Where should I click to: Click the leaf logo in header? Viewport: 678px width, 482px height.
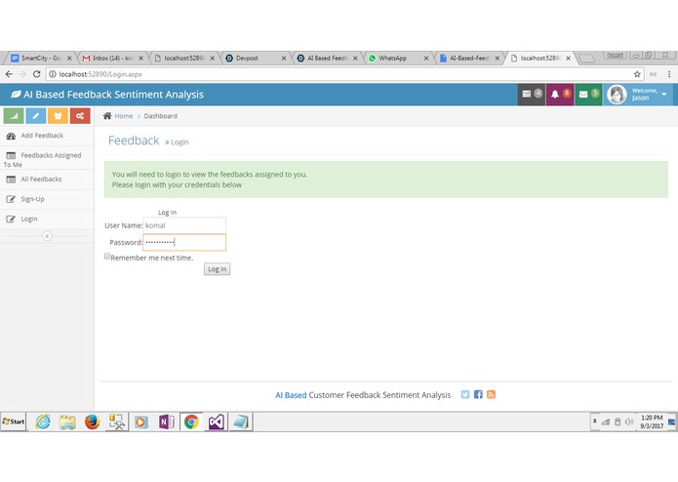tap(16, 95)
